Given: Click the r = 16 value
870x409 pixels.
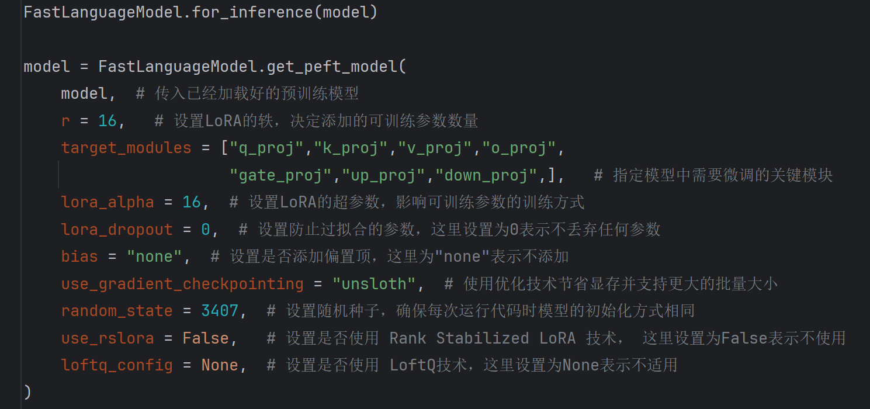Looking at the screenshot, I should point(108,121).
